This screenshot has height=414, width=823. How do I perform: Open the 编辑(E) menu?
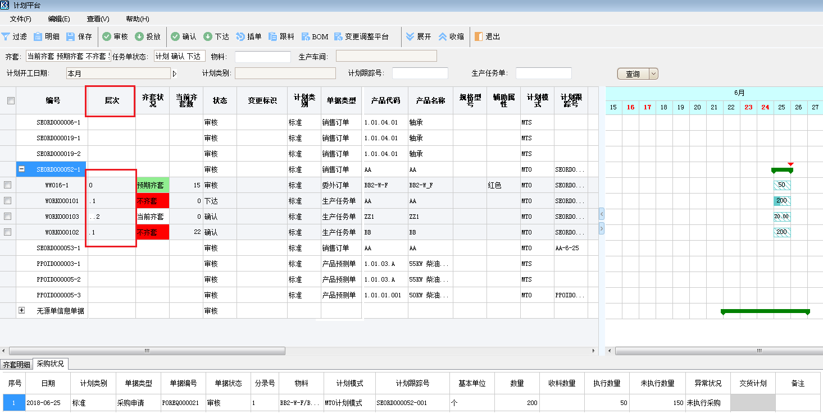[59, 19]
